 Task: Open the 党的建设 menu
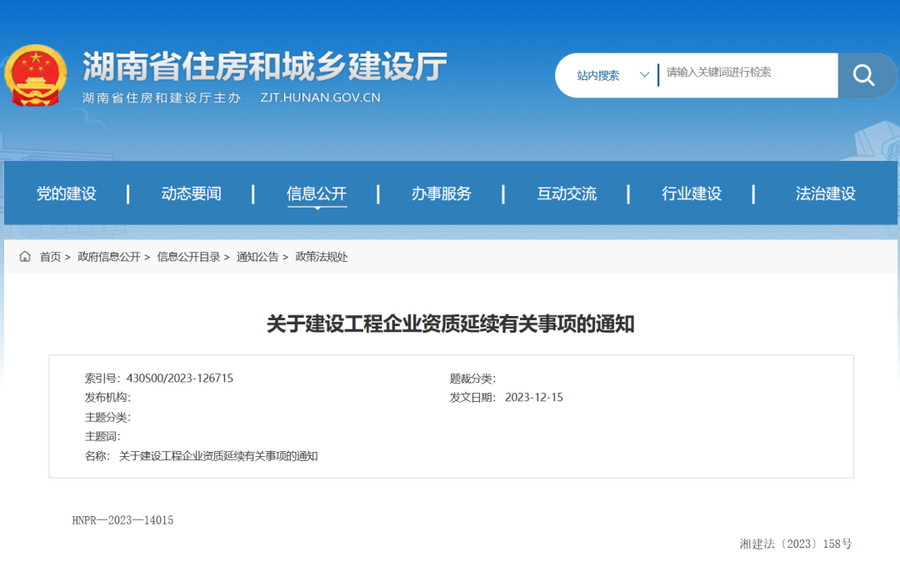[67, 193]
